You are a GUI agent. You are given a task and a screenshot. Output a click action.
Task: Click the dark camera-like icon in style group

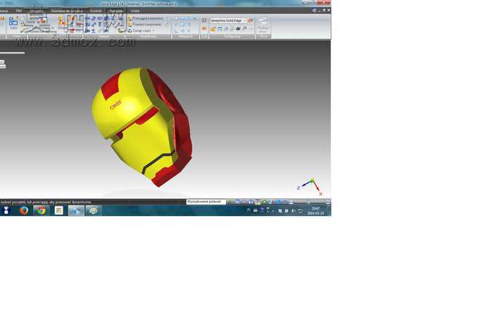click(238, 29)
